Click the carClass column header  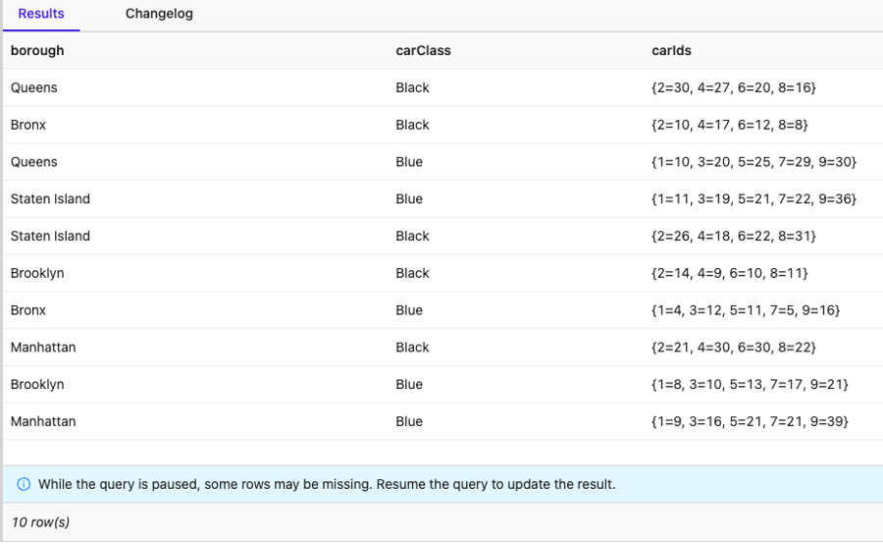(423, 51)
